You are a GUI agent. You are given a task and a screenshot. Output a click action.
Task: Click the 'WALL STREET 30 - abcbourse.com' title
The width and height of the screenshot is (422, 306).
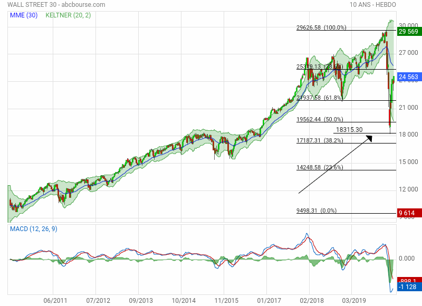pos(56,5)
